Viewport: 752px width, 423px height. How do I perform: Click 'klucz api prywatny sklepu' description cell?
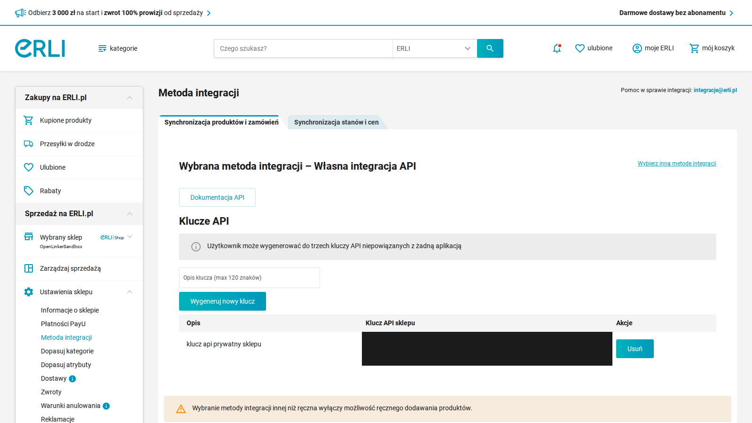pos(224,344)
